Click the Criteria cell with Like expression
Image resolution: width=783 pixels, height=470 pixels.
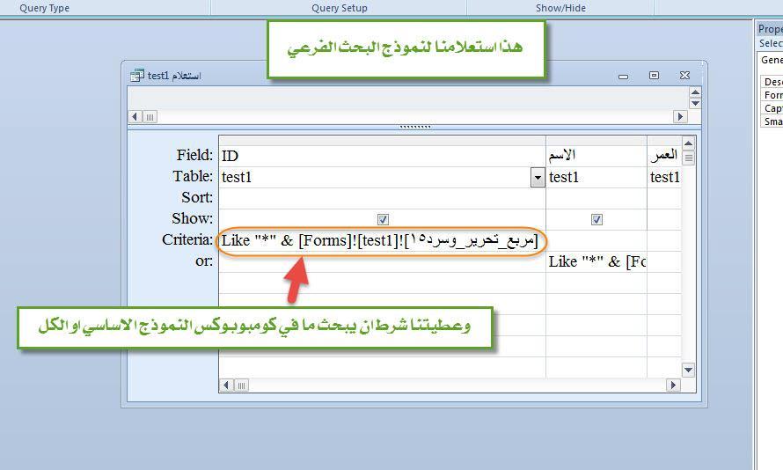coord(381,240)
